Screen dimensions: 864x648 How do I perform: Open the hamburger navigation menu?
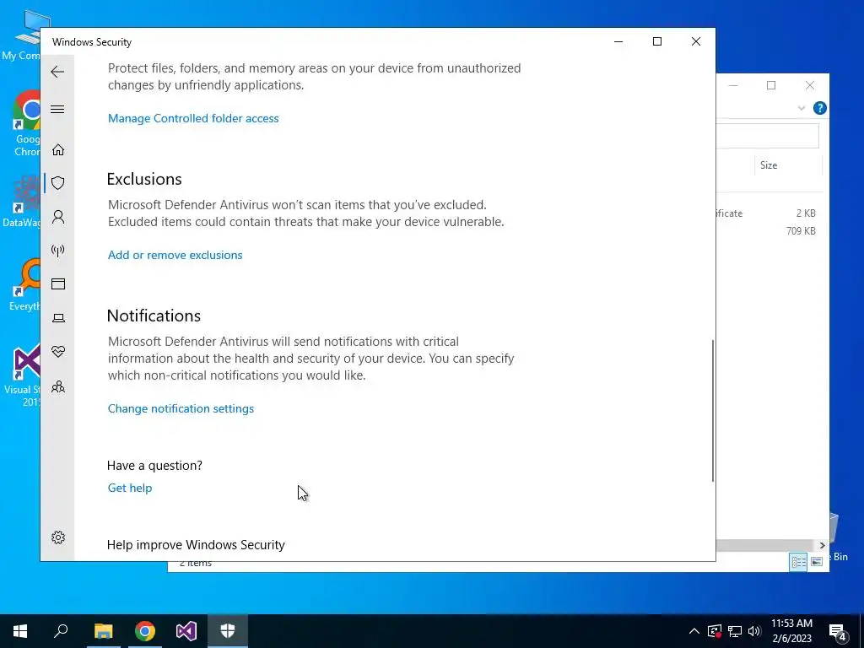point(57,109)
